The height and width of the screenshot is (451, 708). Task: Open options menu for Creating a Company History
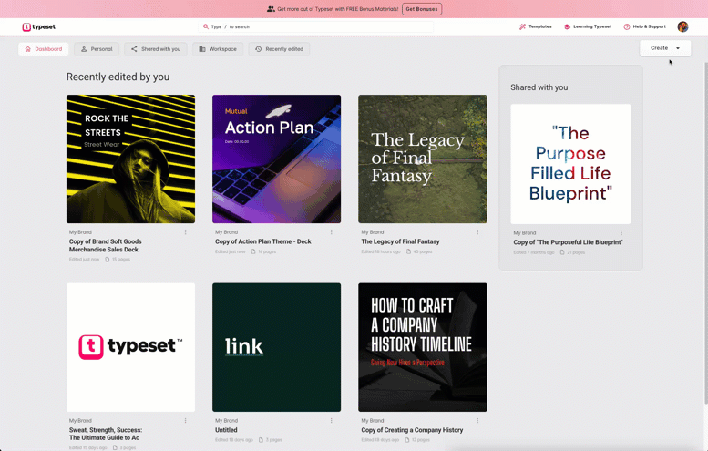[x=477, y=420]
